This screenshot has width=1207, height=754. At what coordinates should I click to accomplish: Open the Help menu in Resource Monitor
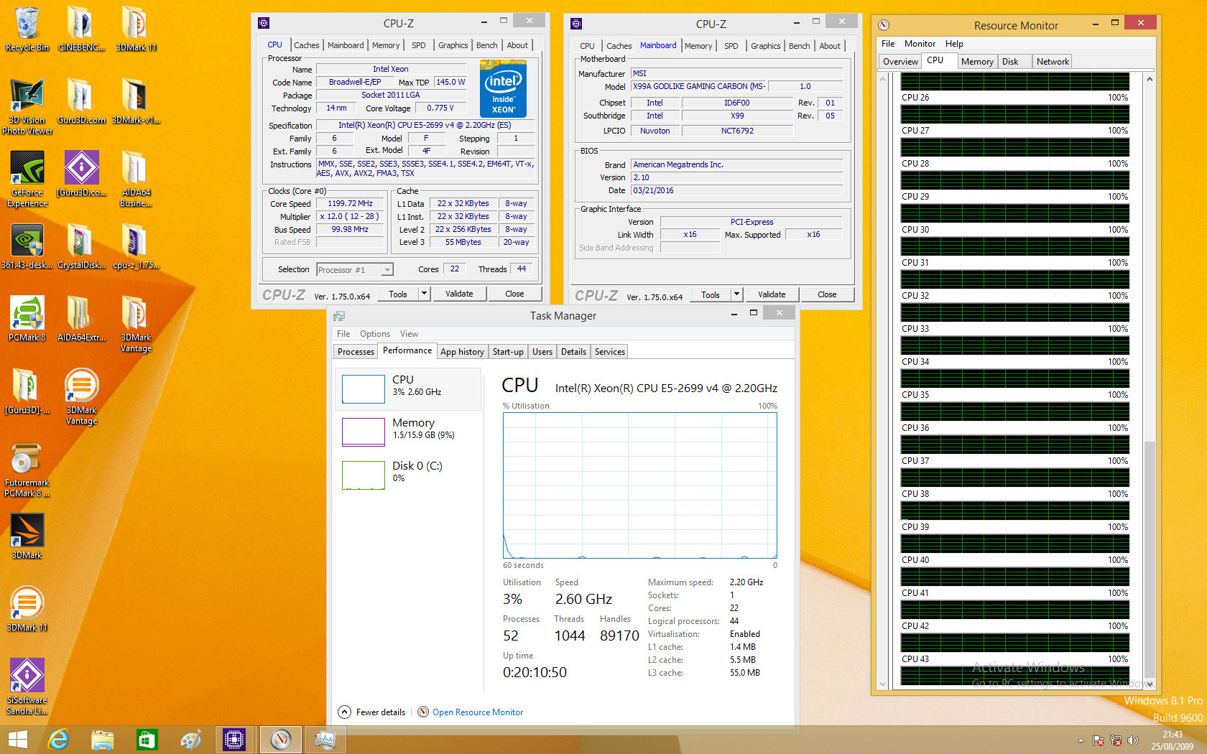954,44
